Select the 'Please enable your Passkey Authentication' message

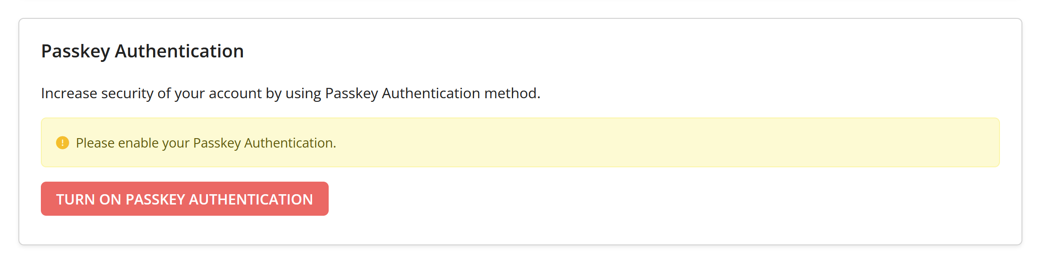(206, 143)
